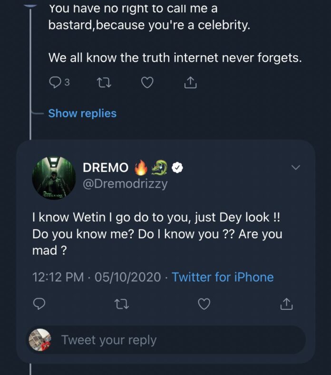Tap the DREMO display name
Image resolution: width=331 pixels, height=375 pixels.
[106, 168]
